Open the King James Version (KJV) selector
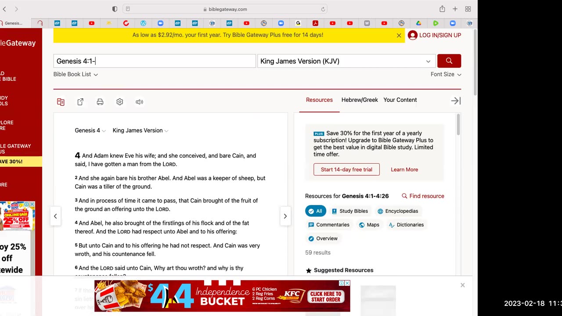 pyautogui.click(x=346, y=61)
